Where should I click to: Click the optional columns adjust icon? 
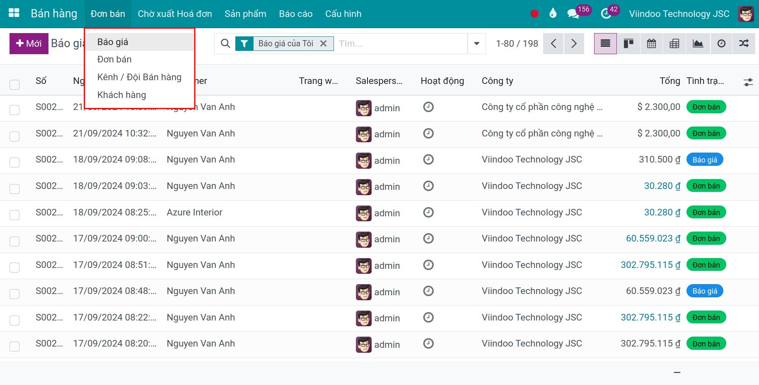click(x=748, y=82)
